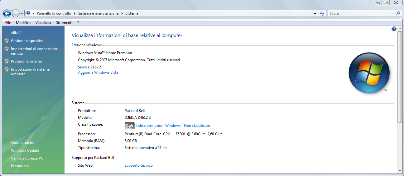Image resolution: width=404 pixels, height=176 pixels.
Task: Click the Visualizza informazioni di base heading
Action: pyautogui.click(x=127, y=35)
